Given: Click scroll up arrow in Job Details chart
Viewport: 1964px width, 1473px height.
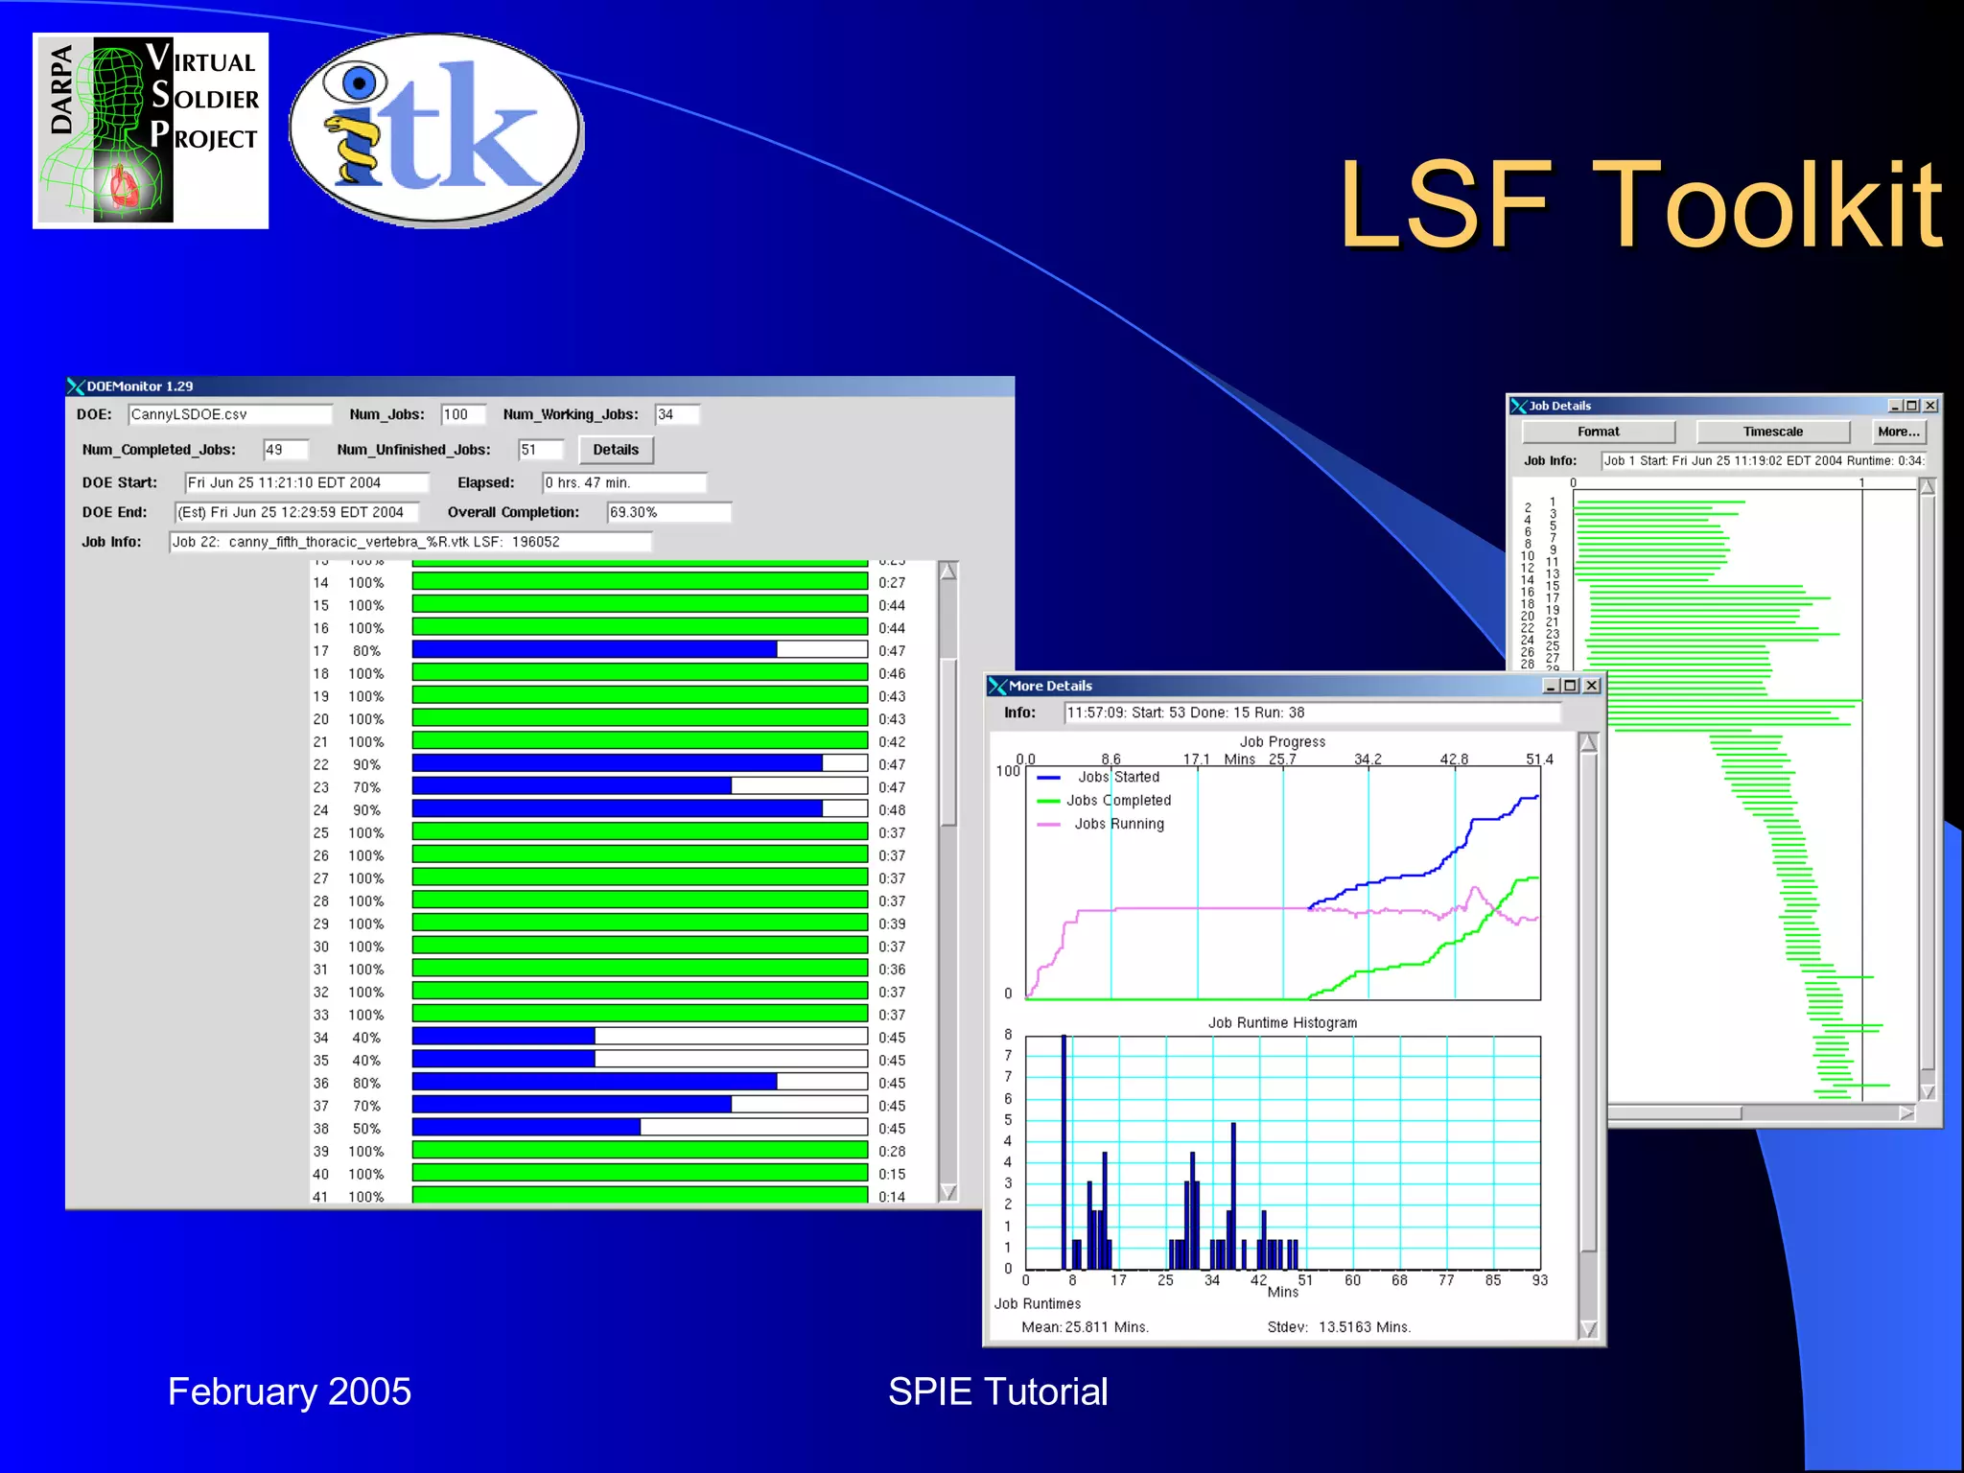Looking at the screenshot, I should (1928, 486).
